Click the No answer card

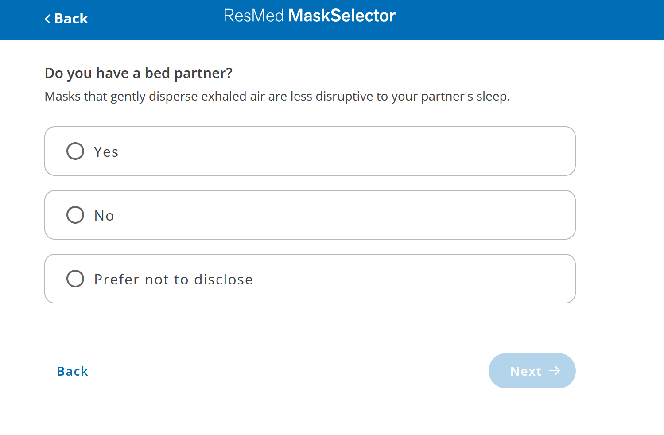(x=310, y=215)
